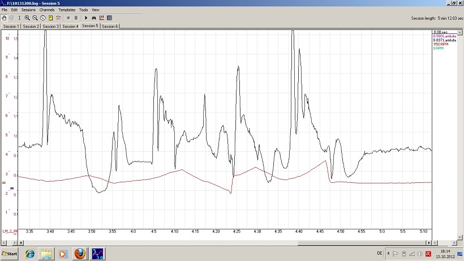Open Firefox from the taskbar
Viewport: 464px width, 261px height.
pyautogui.click(x=80, y=254)
